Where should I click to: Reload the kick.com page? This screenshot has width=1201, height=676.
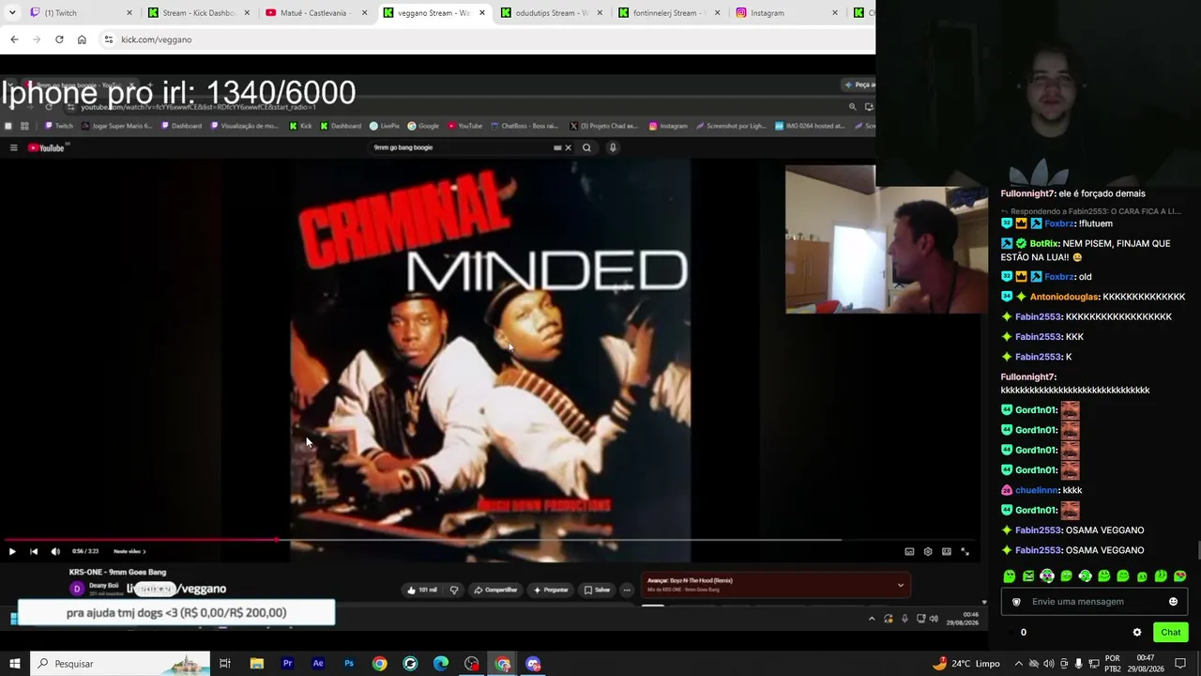click(x=59, y=39)
